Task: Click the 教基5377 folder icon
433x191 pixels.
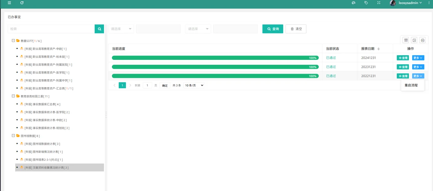Action: (x=18, y=41)
